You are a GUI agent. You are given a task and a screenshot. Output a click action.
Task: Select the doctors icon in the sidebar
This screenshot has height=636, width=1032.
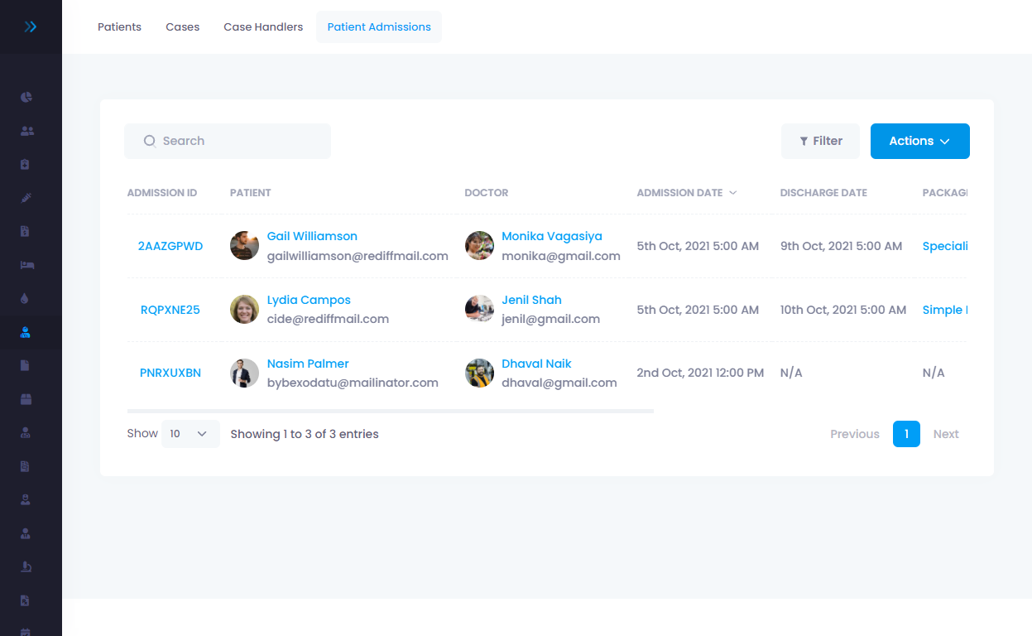pyautogui.click(x=26, y=130)
